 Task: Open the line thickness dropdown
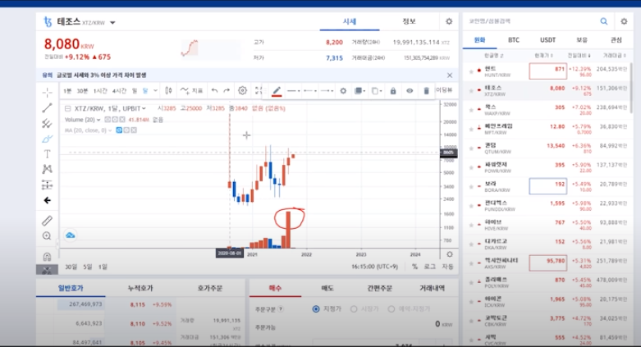click(x=294, y=91)
